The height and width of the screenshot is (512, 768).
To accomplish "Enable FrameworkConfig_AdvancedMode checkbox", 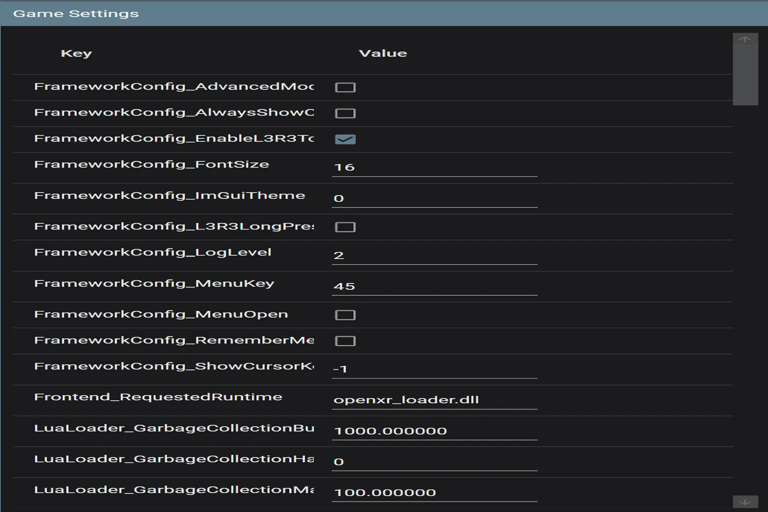I will (345, 87).
